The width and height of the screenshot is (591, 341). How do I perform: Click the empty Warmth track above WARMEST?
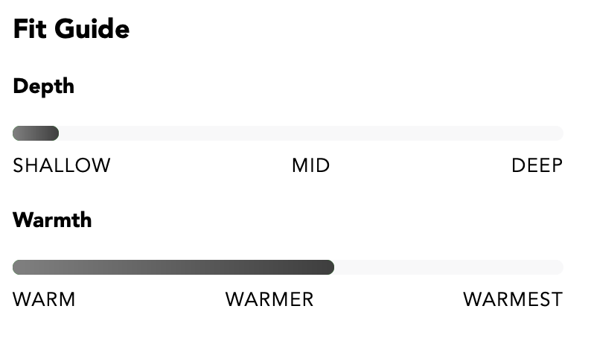click(513, 267)
